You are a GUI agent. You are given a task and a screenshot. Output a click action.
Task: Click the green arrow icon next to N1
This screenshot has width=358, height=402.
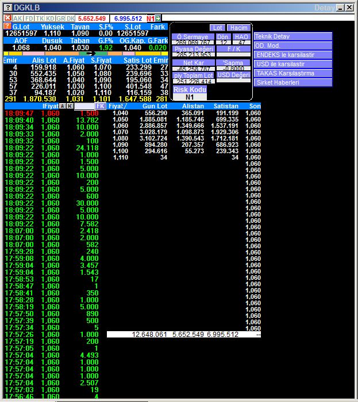[x=158, y=18]
